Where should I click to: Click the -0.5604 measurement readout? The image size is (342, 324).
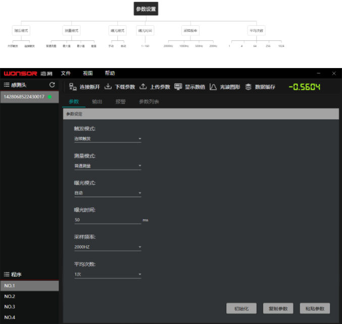(305, 87)
